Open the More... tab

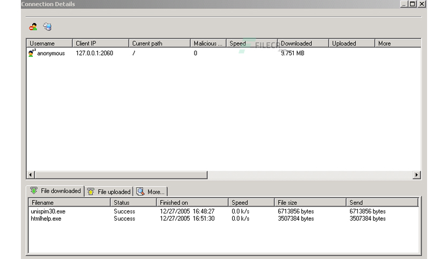(x=151, y=192)
